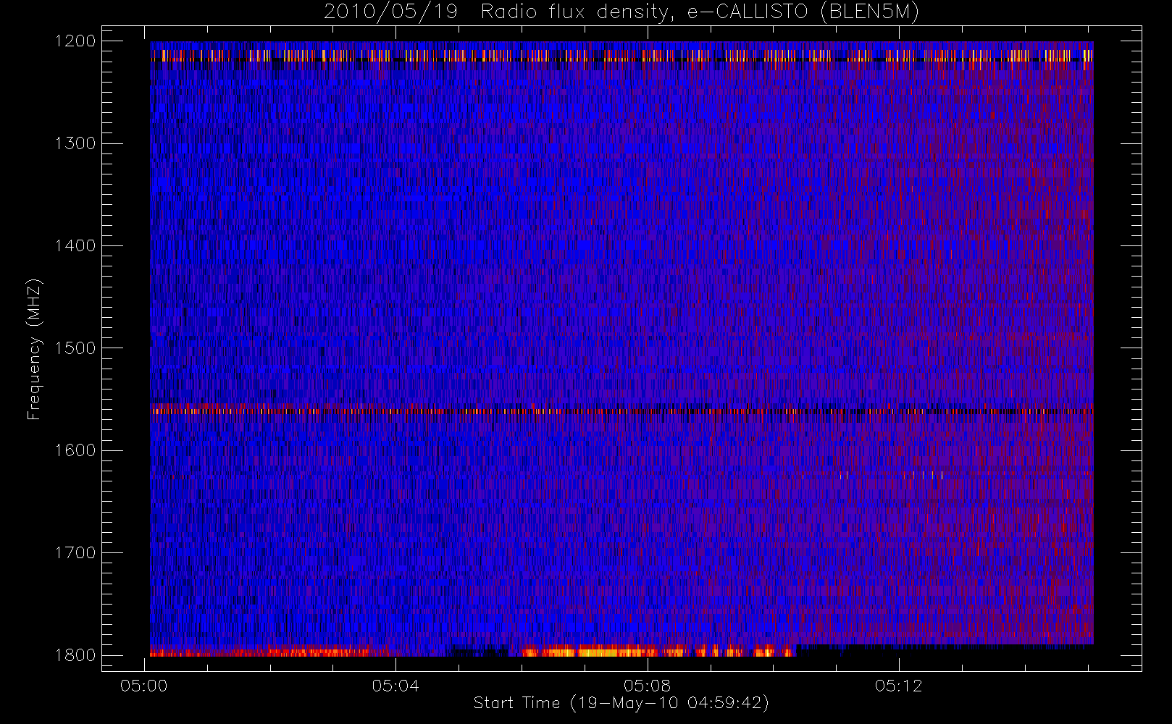Click the 05:04 time tick label
Screen dimensions: 1172x724
pos(395,686)
